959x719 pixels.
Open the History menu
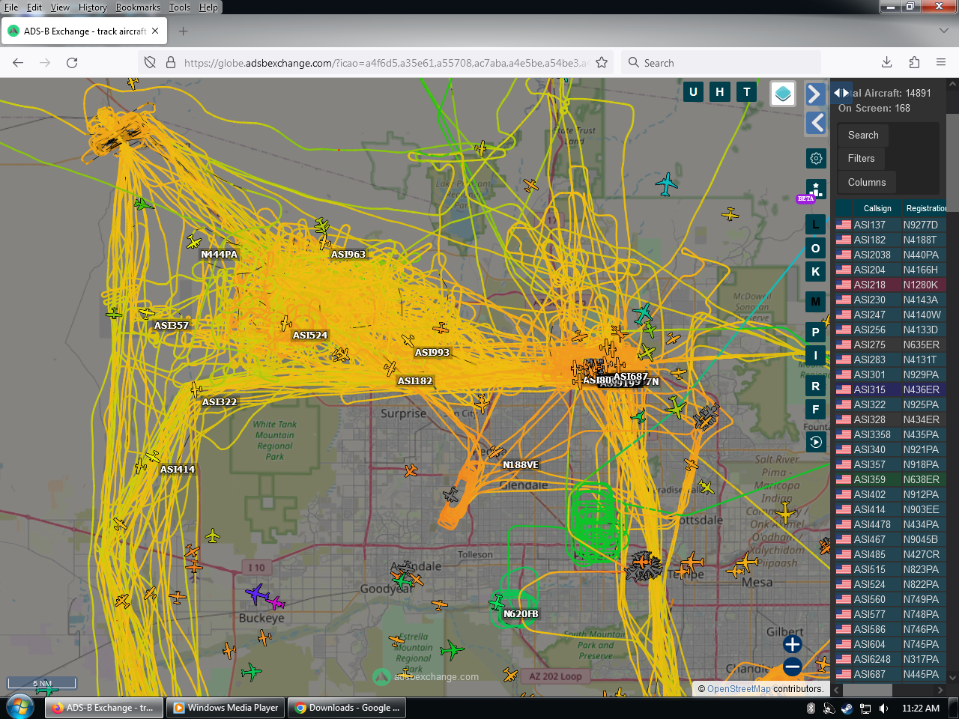pos(93,7)
